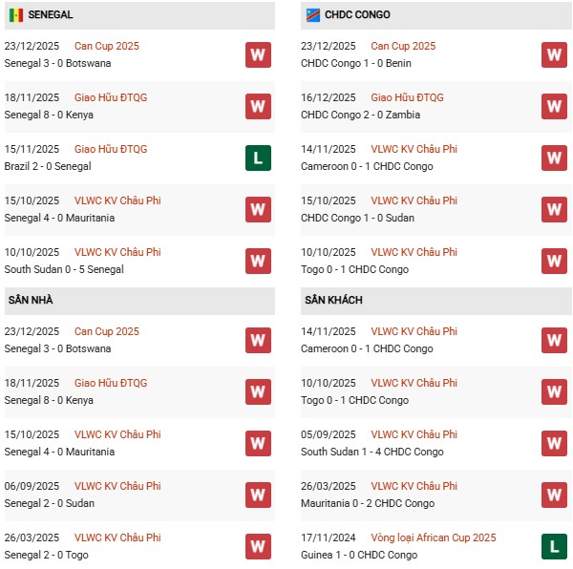The image size is (573, 569).
Task: Open the SÂN NHÀ home section header
Action: (32, 301)
